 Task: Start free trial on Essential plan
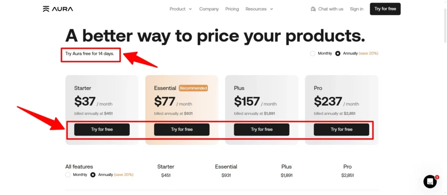point(182,129)
